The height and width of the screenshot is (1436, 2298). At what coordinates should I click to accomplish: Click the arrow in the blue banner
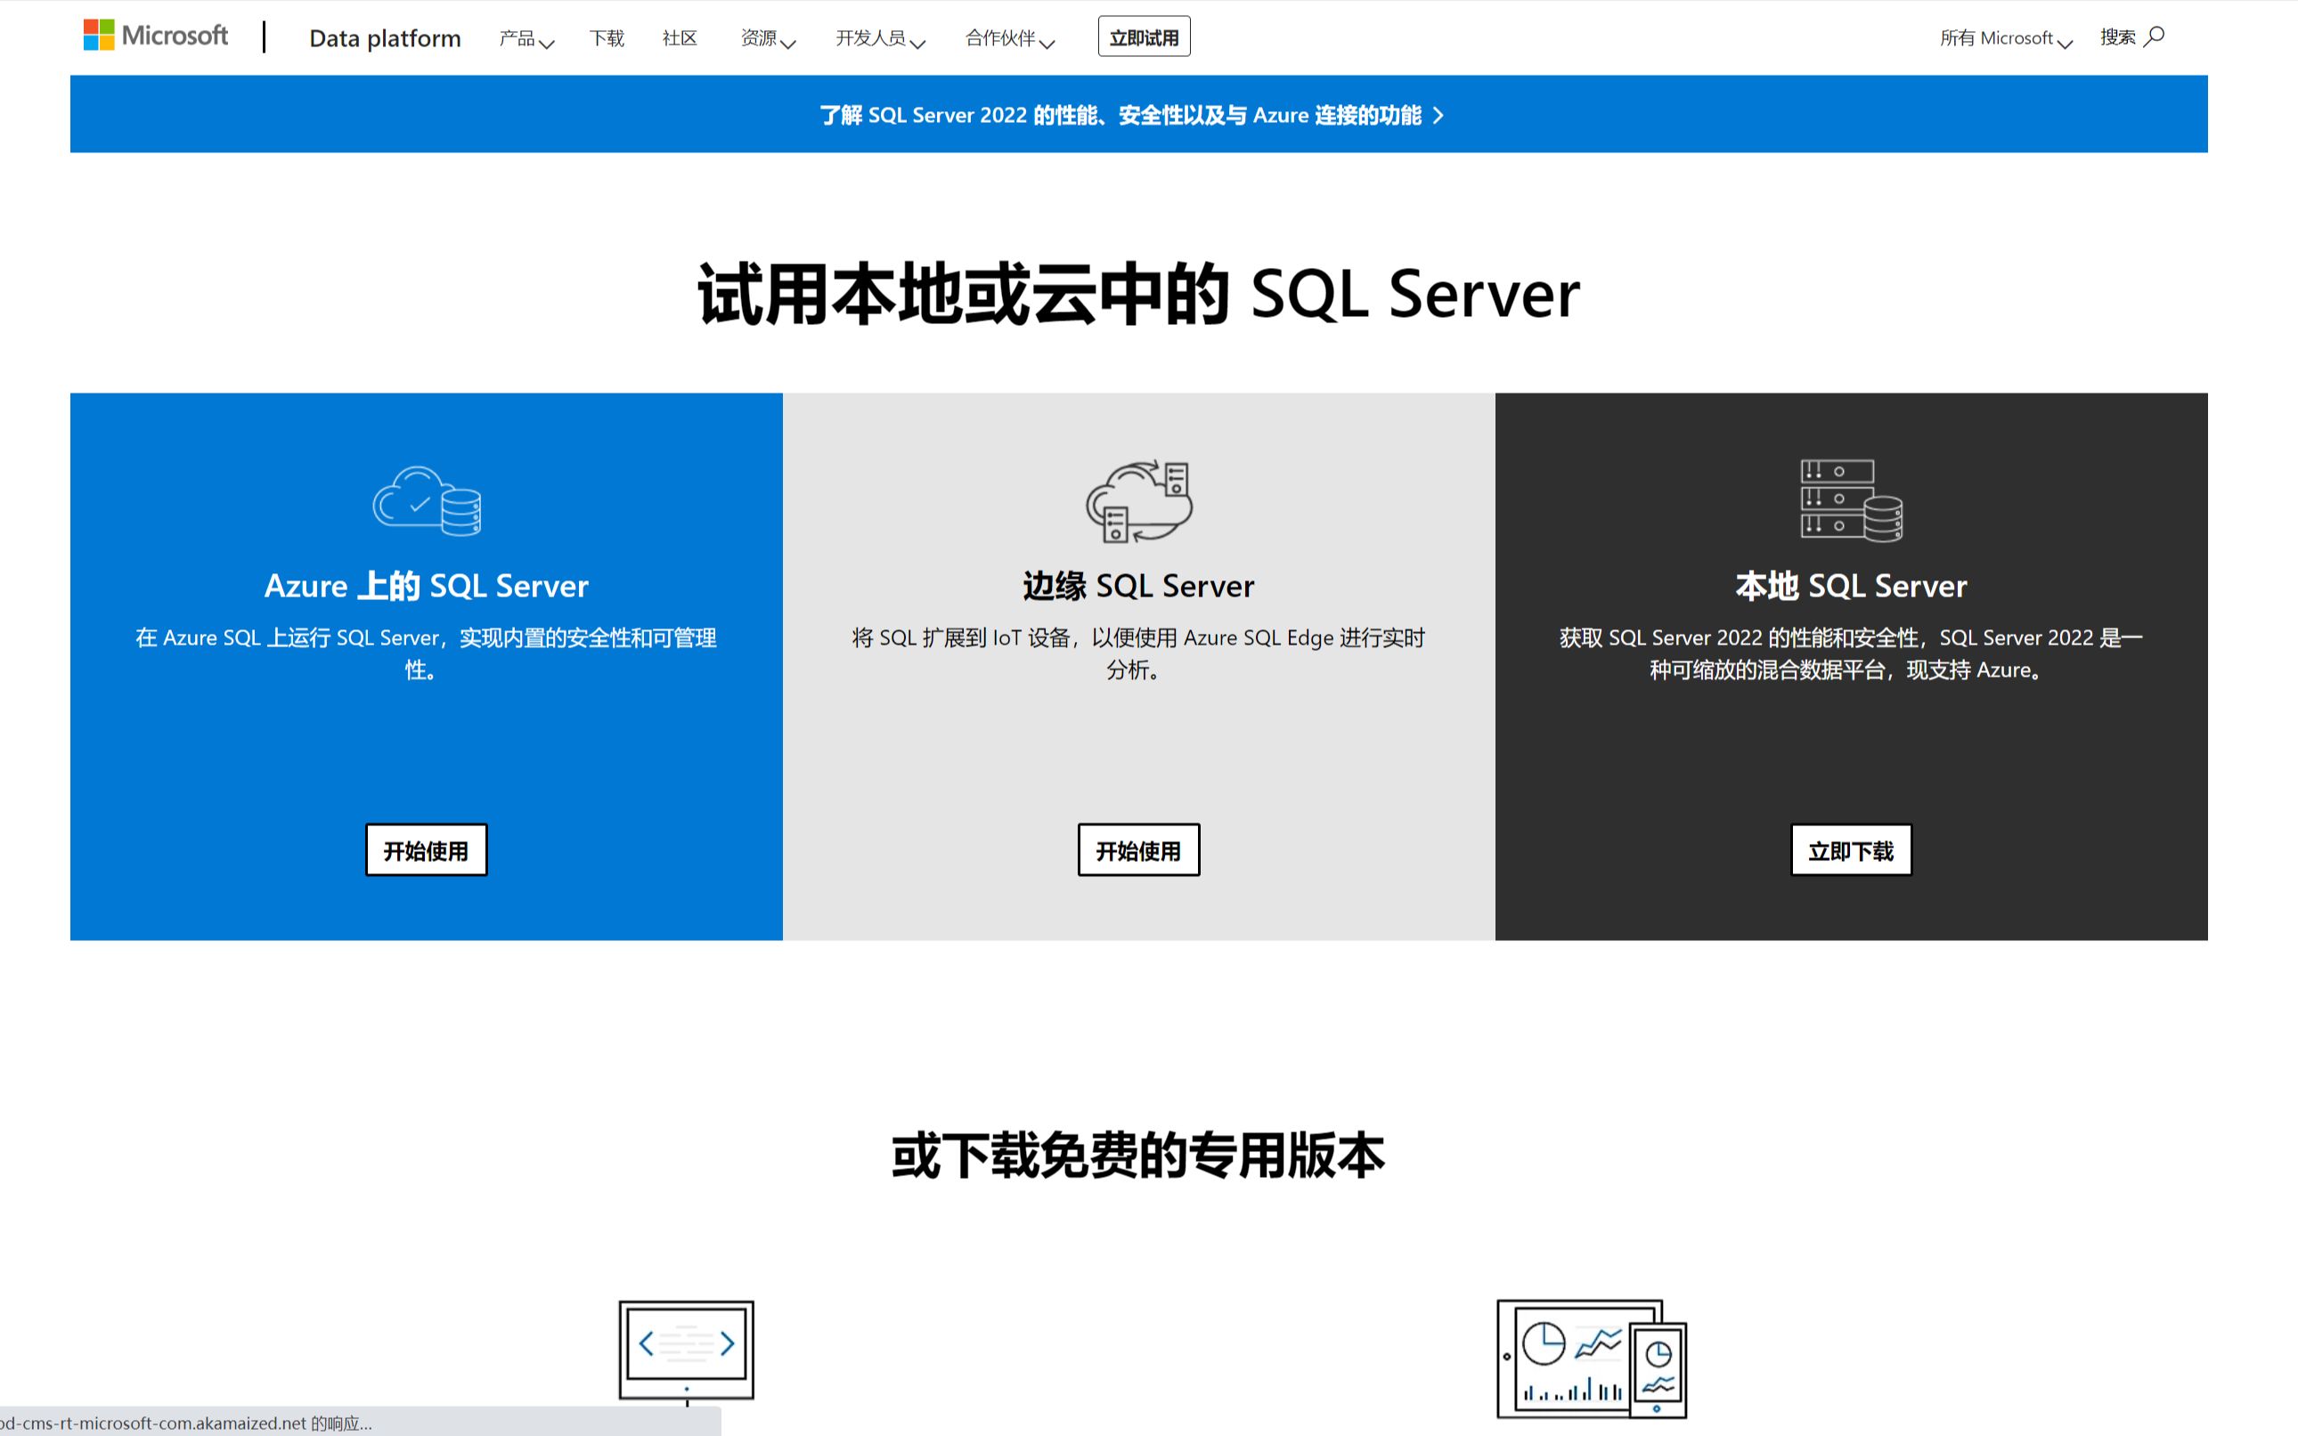tap(1438, 116)
